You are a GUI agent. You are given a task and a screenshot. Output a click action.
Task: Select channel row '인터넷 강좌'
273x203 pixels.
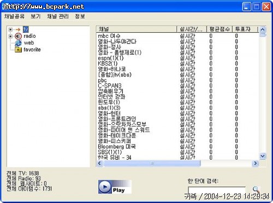[x=177, y=97]
